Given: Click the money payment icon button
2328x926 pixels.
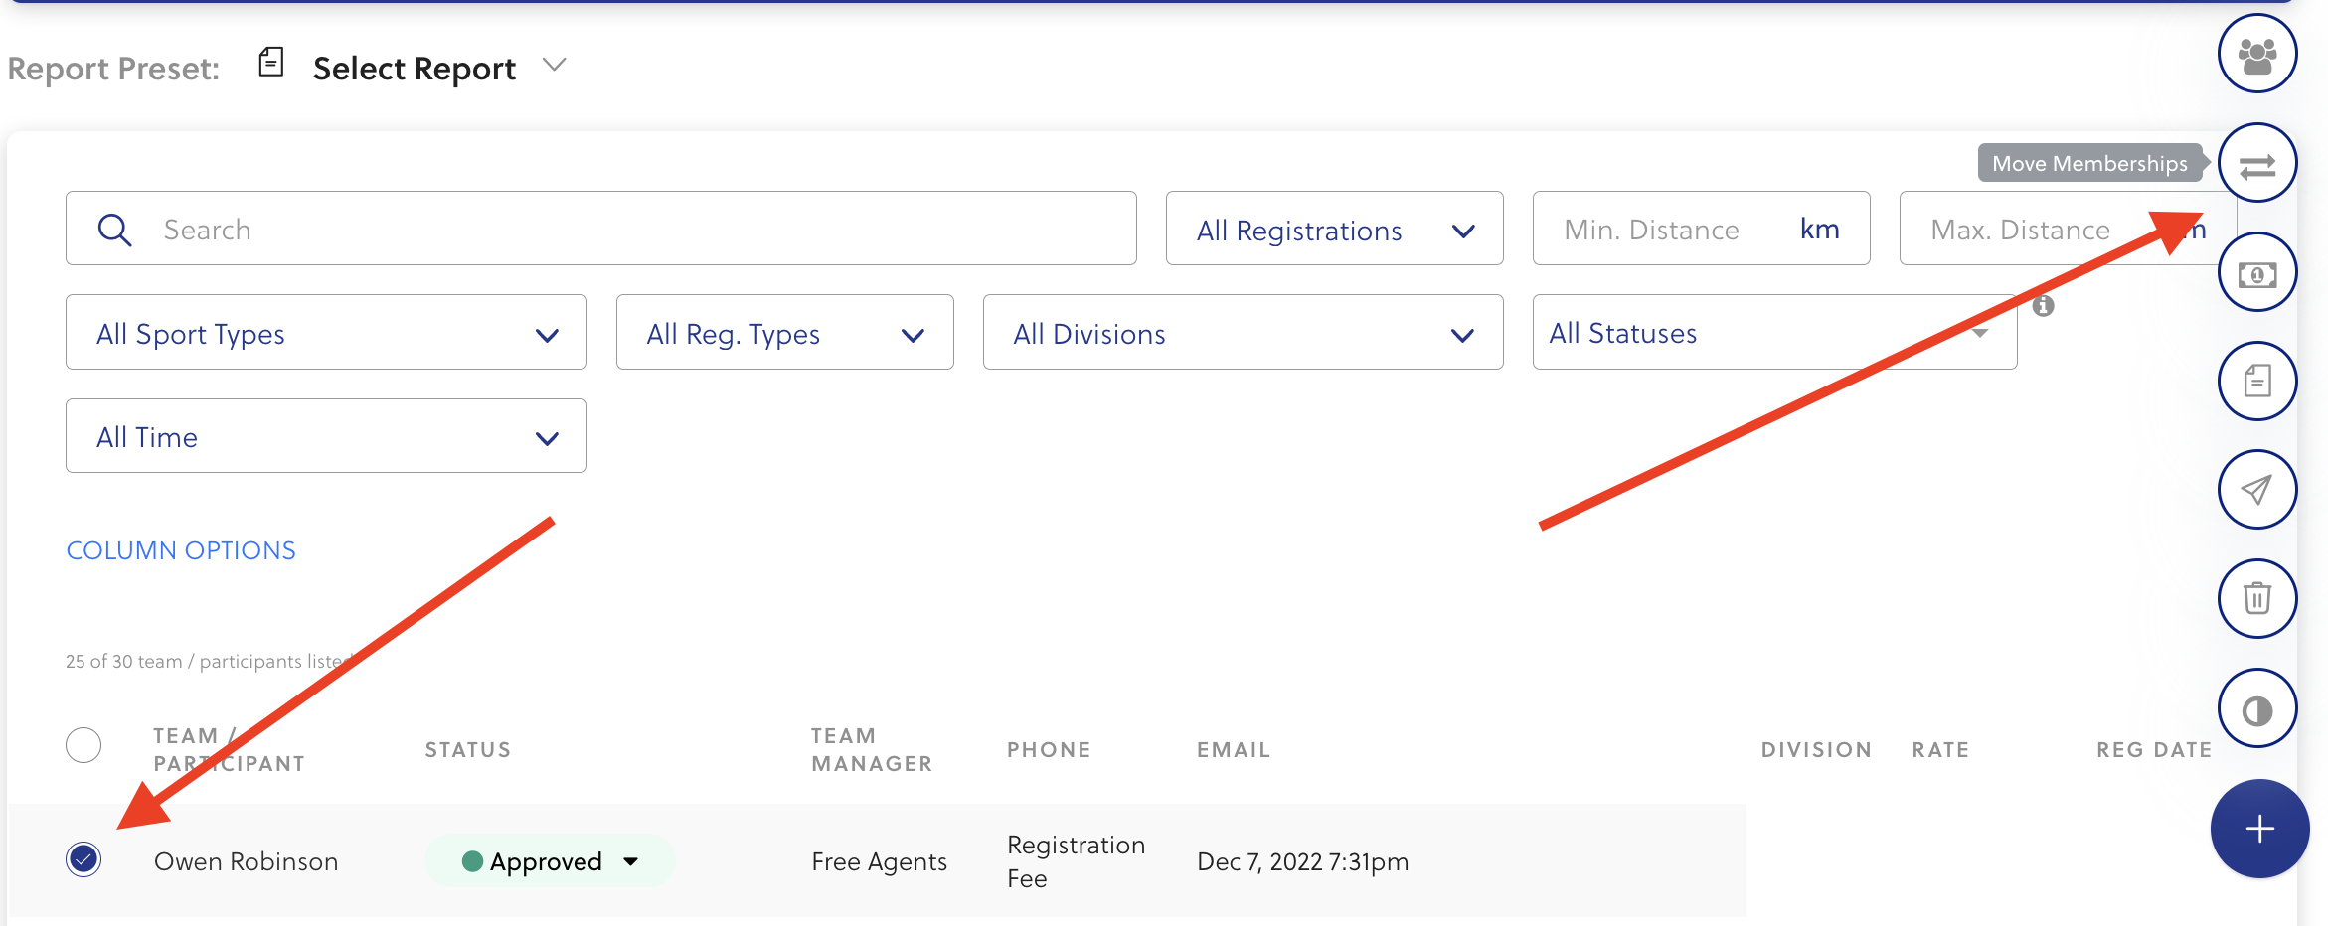Looking at the screenshot, I should (2256, 273).
